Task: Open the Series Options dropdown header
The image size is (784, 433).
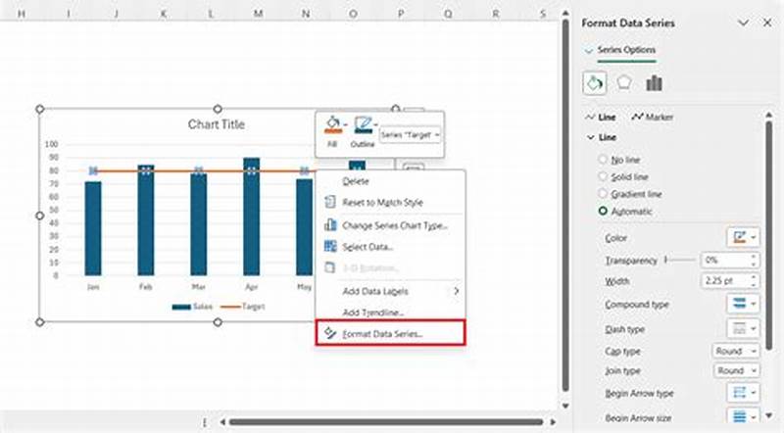Action: pyautogui.click(x=620, y=50)
